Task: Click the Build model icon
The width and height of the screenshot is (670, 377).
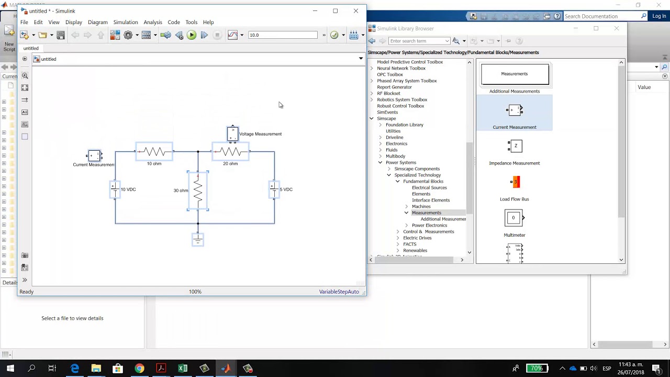Action: coord(354,35)
